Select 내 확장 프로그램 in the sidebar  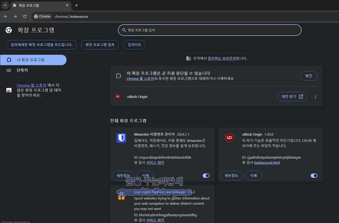pos(33,60)
